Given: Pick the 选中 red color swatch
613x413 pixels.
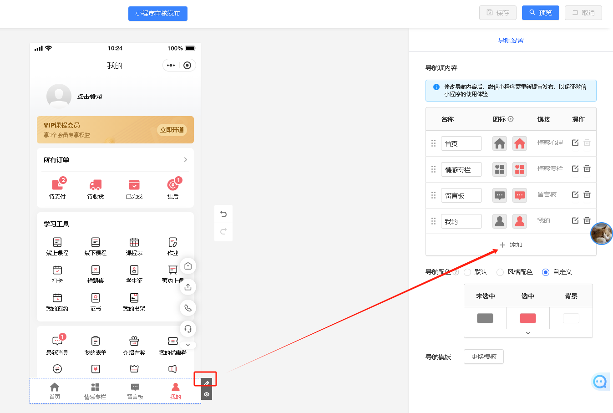Looking at the screenshot, I should [x=528, y=318].
